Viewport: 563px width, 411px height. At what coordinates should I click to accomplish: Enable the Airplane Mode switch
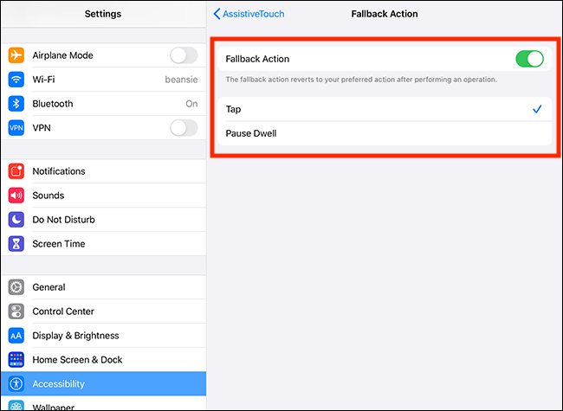click(x=184, y=55)
